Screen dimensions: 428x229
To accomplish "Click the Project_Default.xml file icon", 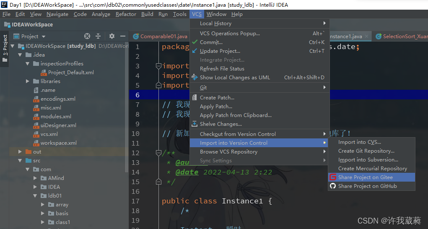I will tap(44, 72).
